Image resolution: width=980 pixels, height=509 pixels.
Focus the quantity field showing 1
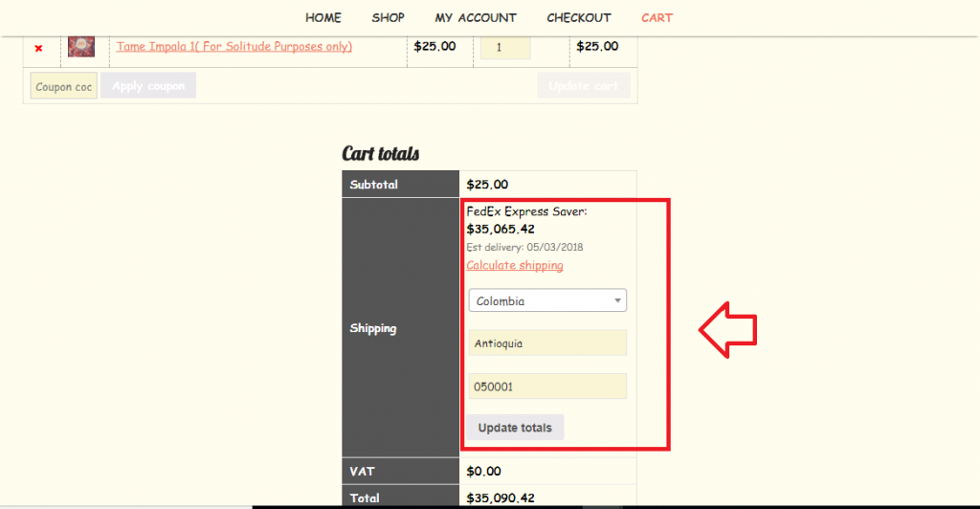(x=505, y=48)
